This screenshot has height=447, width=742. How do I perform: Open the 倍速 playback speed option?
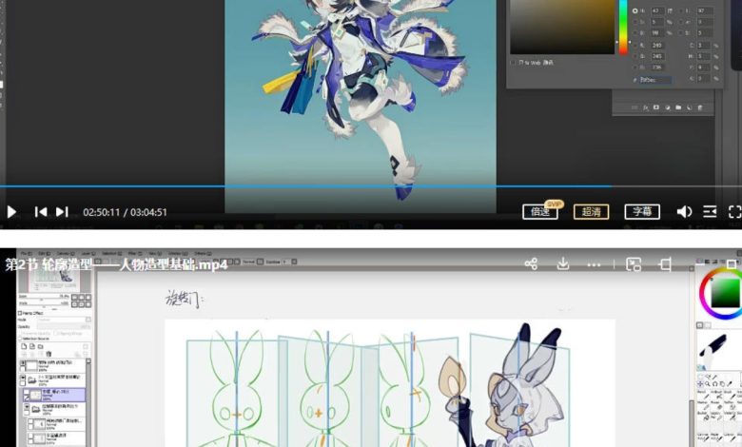pyautogui.click(x=540, y=211)
